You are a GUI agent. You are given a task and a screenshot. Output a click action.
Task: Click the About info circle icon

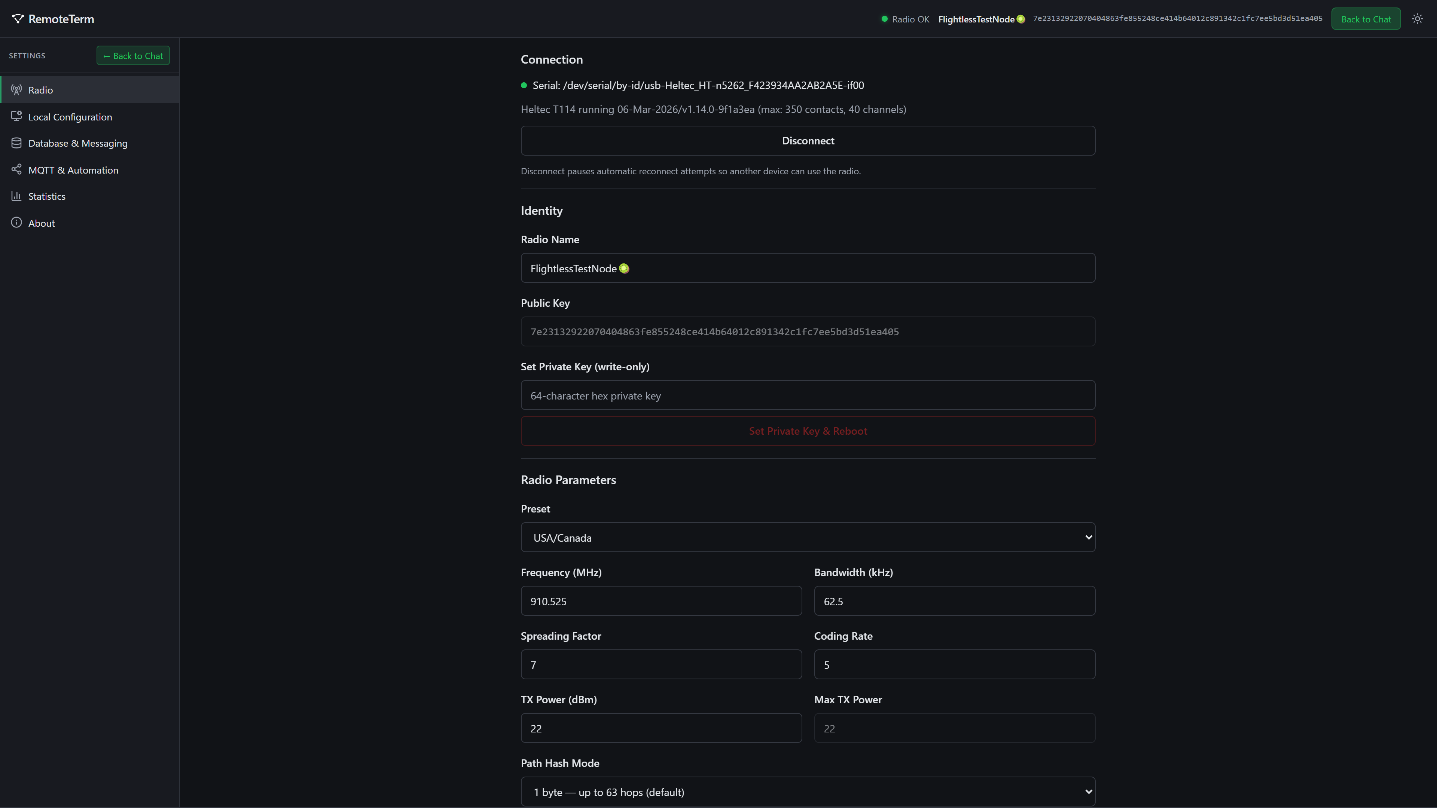pos(17,223)
